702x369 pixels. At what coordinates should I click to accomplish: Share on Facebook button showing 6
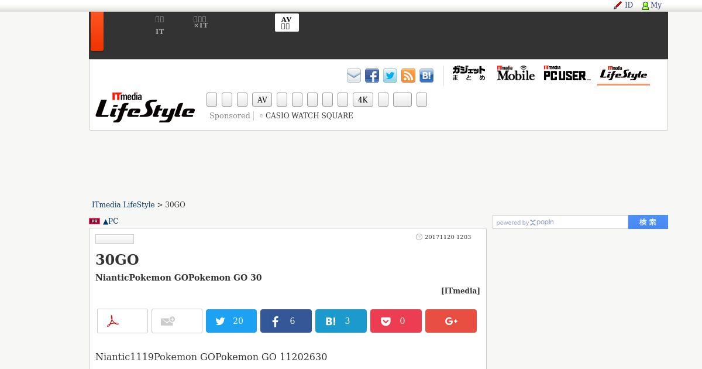tap(286, 321)
